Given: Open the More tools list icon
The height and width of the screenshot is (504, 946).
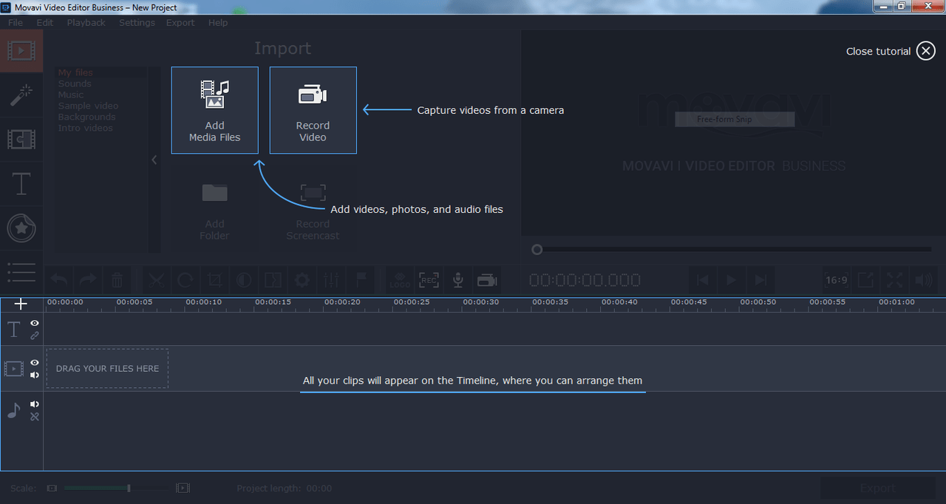Looking at the screenshot, I should [21, 272].
